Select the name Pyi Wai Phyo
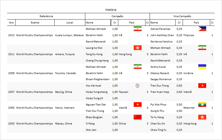222x140 pixels. point(158,105)
